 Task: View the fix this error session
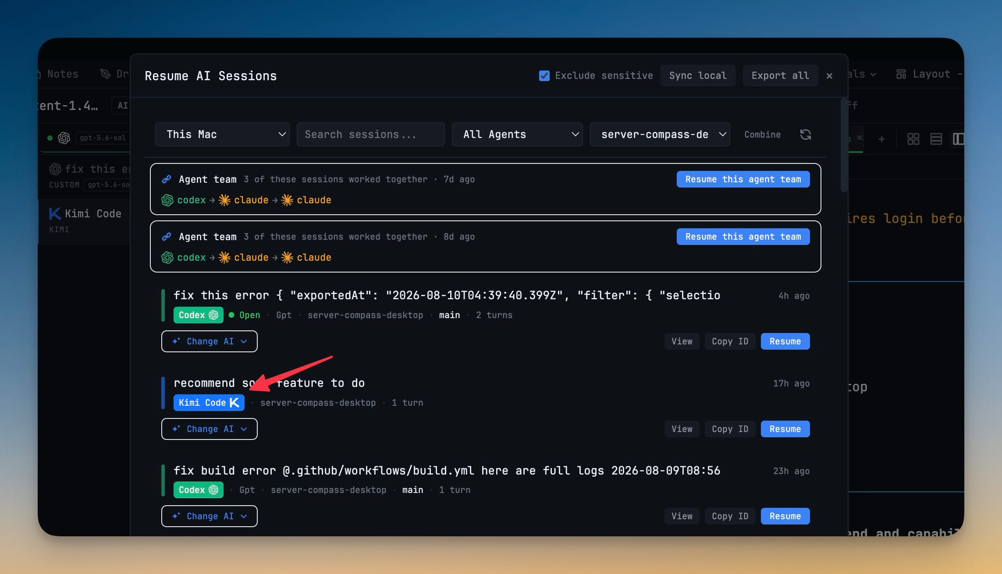click(x=682, y=341)
